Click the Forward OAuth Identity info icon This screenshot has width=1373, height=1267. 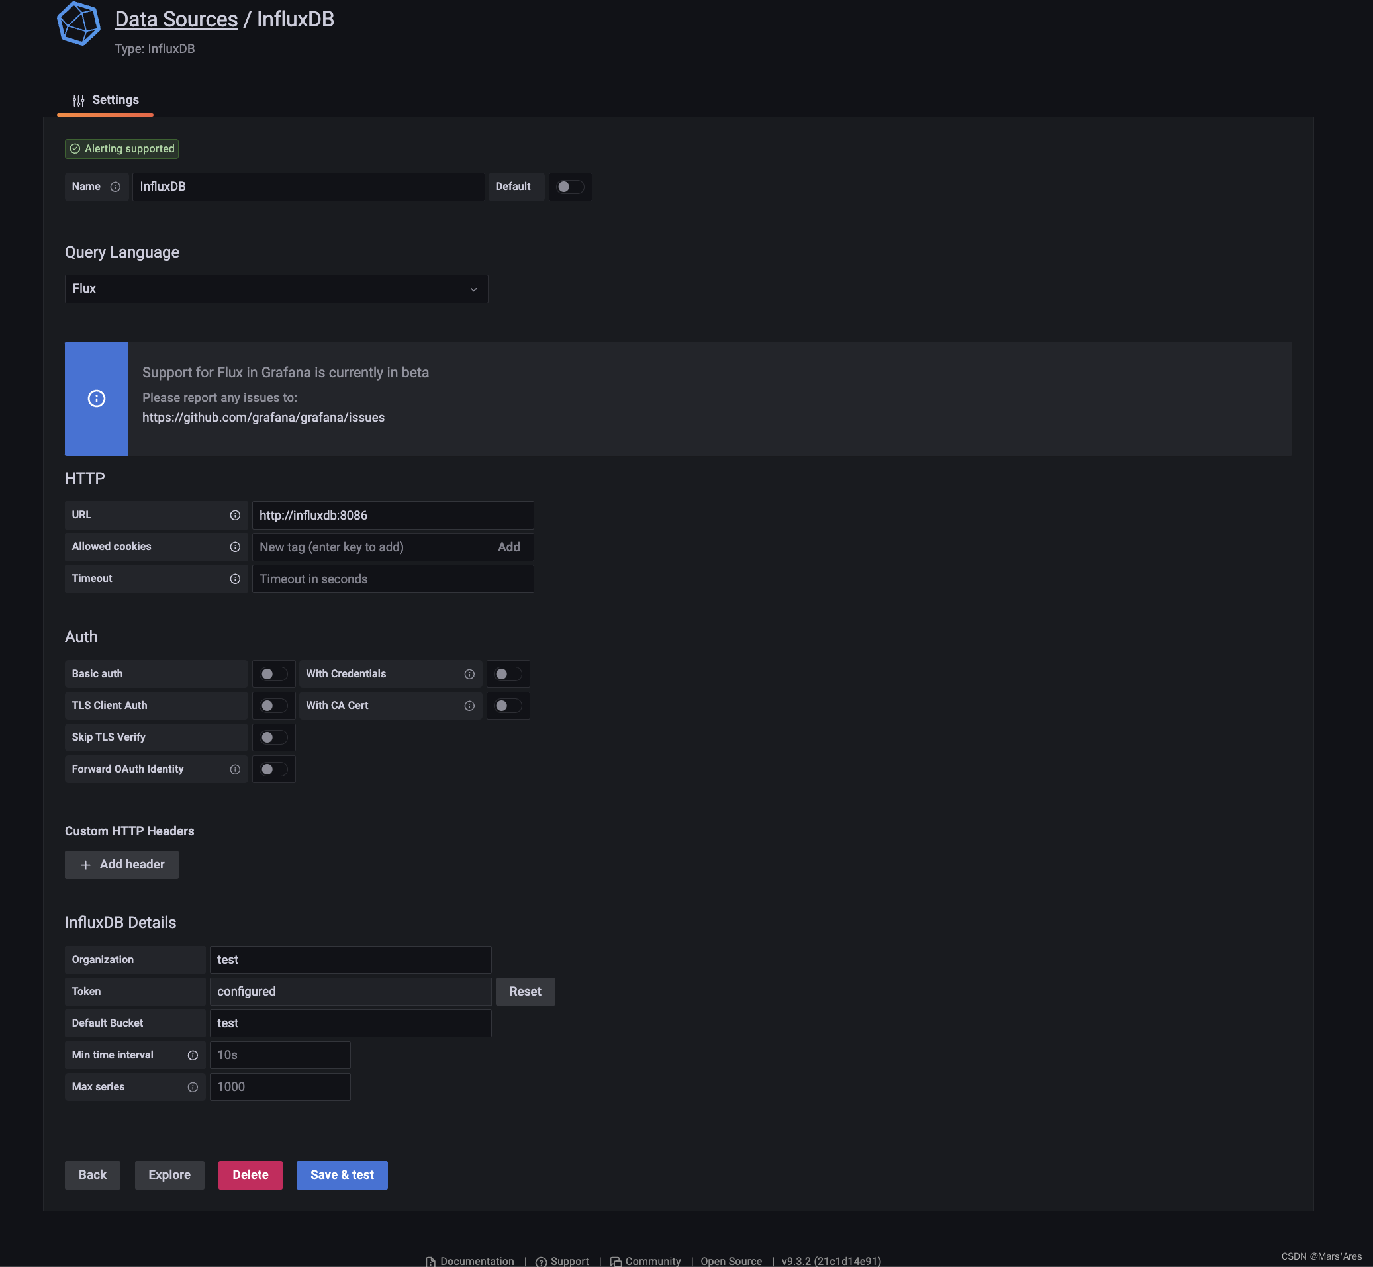pyautogui.click(x=234, y=769)
